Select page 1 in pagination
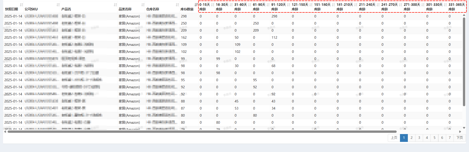 point(404,138)
